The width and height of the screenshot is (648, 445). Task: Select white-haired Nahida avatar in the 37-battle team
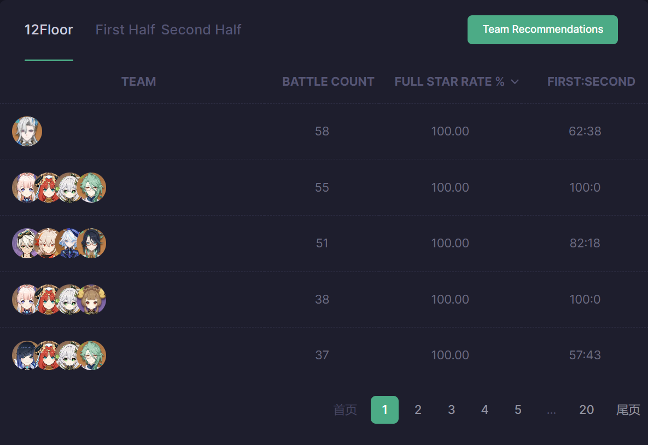pyautogui.click(x=69, y=355)
